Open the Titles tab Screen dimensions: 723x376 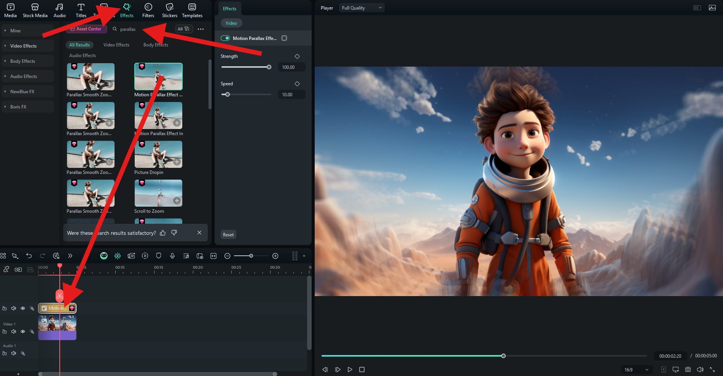click(81, 11)
